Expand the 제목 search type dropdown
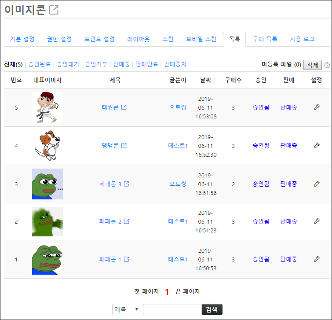This screenshot has height=320, width=332. 126,309
